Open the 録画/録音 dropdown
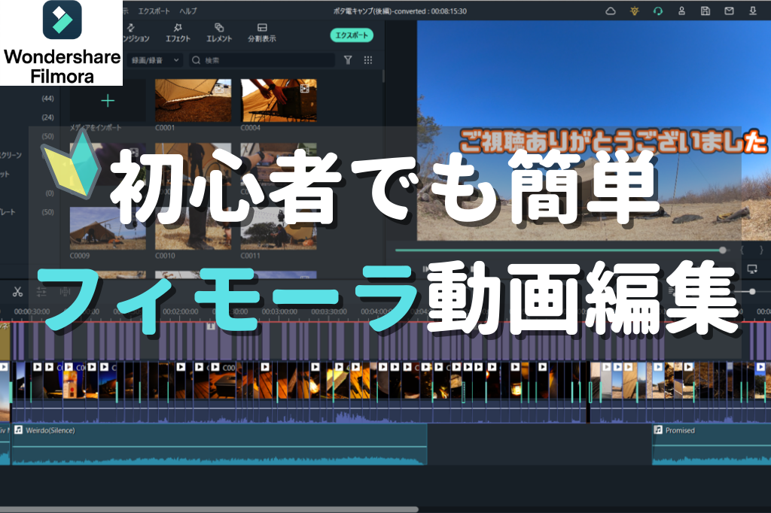771x513 pixels. coord(155,60)
